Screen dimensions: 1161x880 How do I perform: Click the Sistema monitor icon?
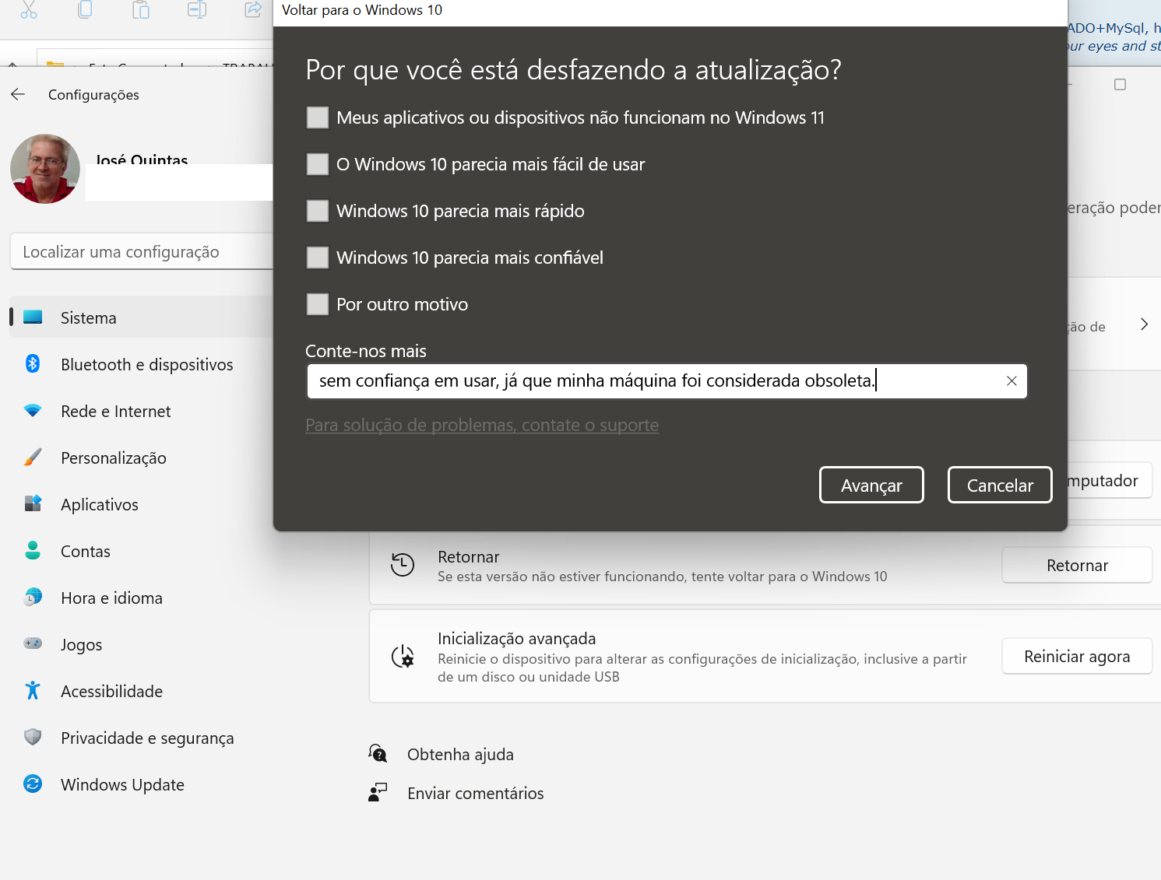point(33,317)
